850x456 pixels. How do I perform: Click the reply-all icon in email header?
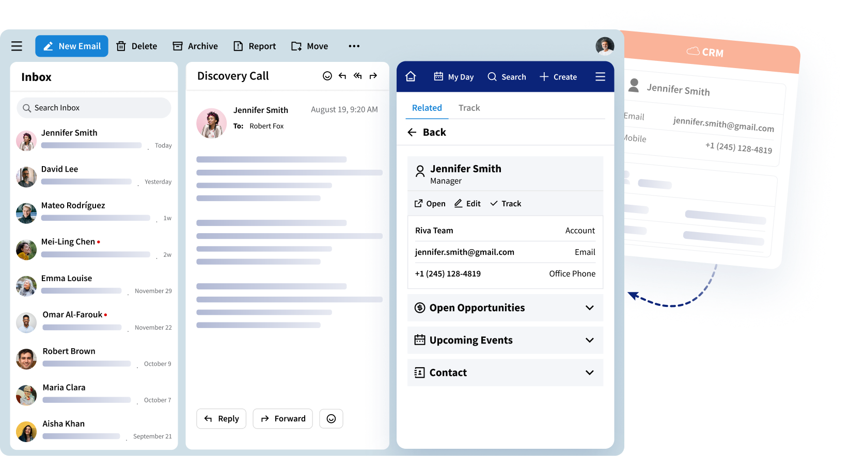click(357, 76)
